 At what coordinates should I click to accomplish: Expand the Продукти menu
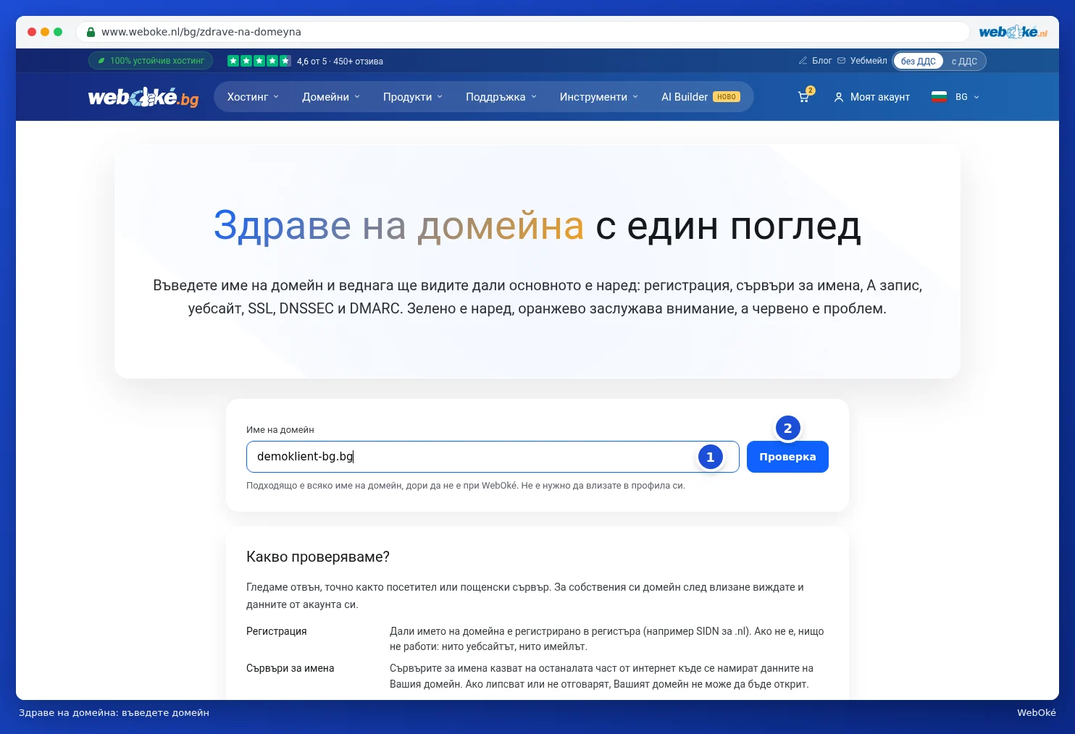tap(413, 97)
